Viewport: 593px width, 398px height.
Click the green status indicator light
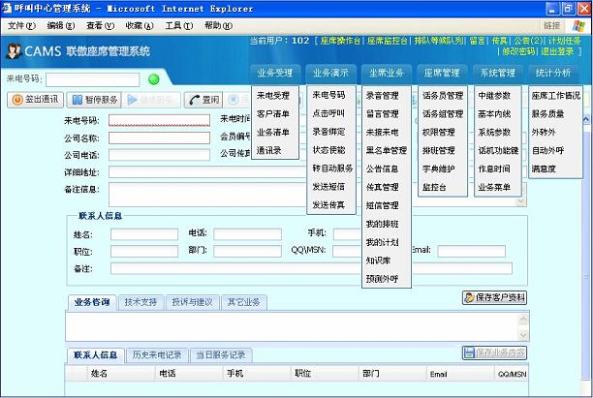click(154, 78)
